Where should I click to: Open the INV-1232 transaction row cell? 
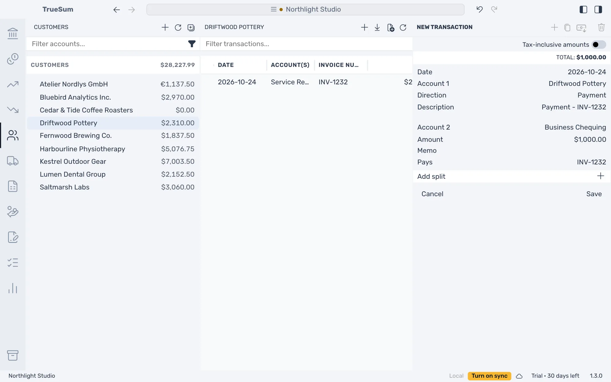click(x=333, y=82)
